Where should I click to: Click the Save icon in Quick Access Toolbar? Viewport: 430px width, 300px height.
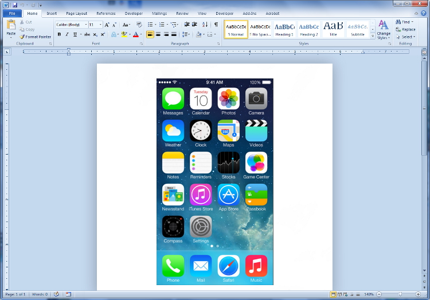click(x=15, y=5)
